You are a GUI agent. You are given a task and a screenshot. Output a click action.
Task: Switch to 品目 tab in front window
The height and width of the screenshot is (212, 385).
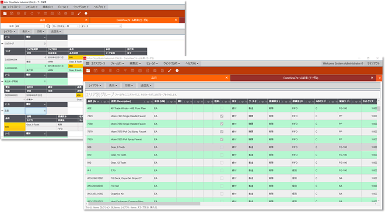(x=153, y=78)
